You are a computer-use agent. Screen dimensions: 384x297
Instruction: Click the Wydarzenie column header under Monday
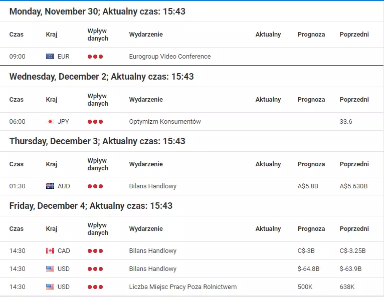pos(146,35)
